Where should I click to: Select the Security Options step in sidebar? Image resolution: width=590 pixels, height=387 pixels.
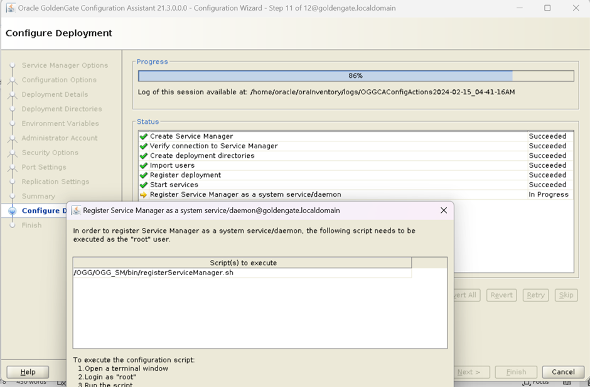[50, 153]
